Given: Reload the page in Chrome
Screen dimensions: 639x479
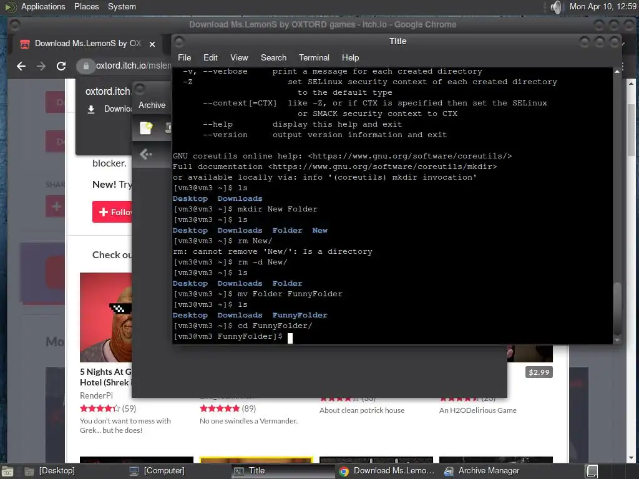Looking at the screenshot, I should [x=61, y=66].
